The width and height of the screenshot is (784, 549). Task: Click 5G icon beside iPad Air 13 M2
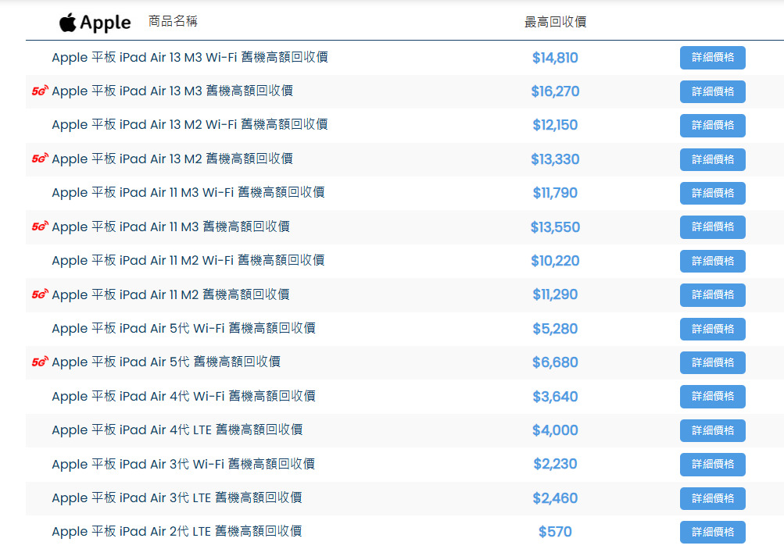click(40, 159)
